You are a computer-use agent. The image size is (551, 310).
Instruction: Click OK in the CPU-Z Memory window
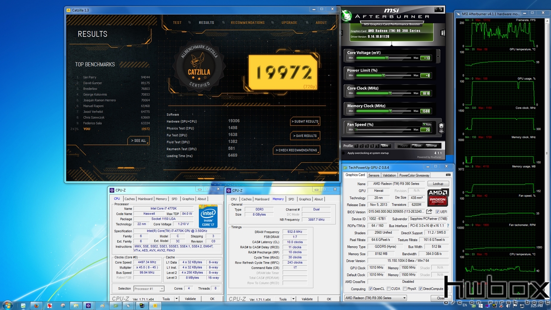[x=329, y=299]
